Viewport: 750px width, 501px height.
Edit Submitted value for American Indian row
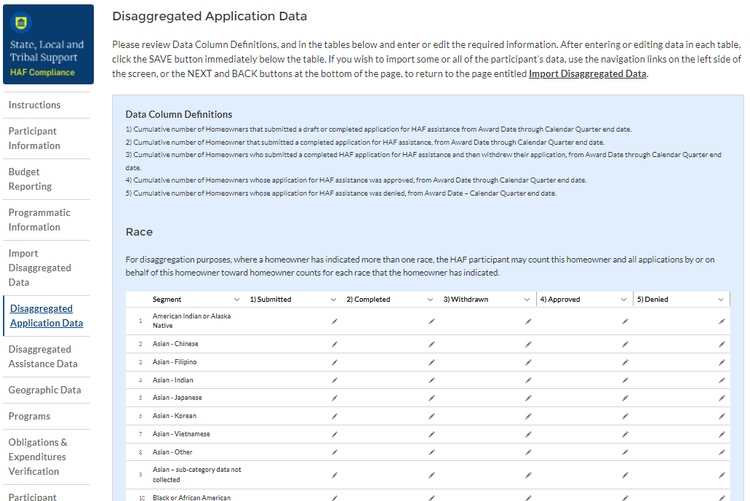335,321
